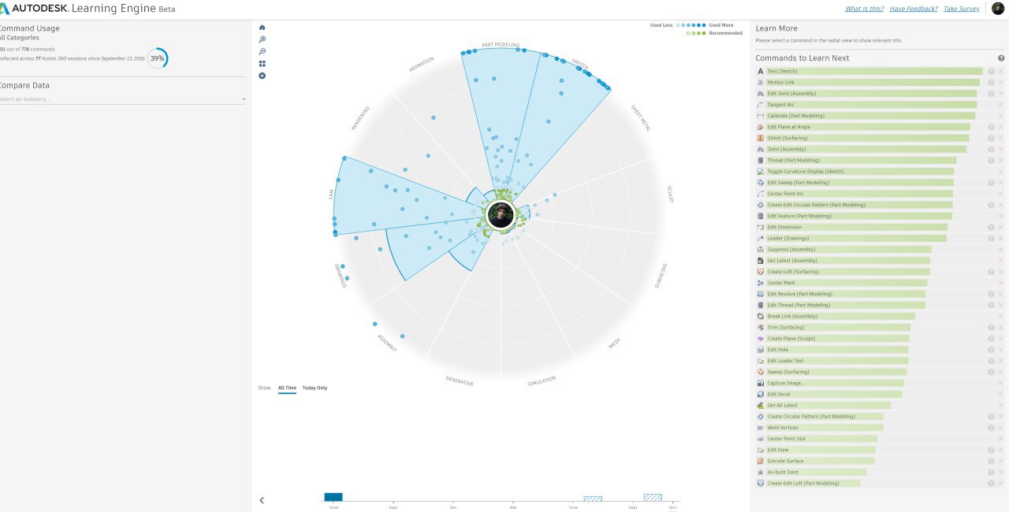
Task: Open help for Joint (Assembly) command
Action: pyautogui.click(x=991, y=149)
